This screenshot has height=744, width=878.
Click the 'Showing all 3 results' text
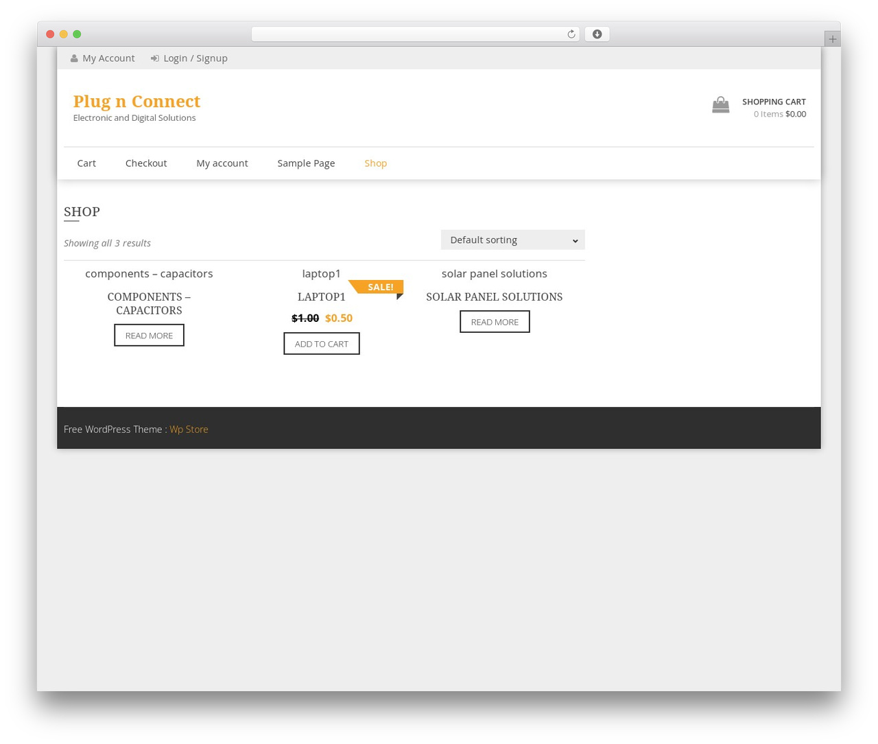click(x=107, y=243)
